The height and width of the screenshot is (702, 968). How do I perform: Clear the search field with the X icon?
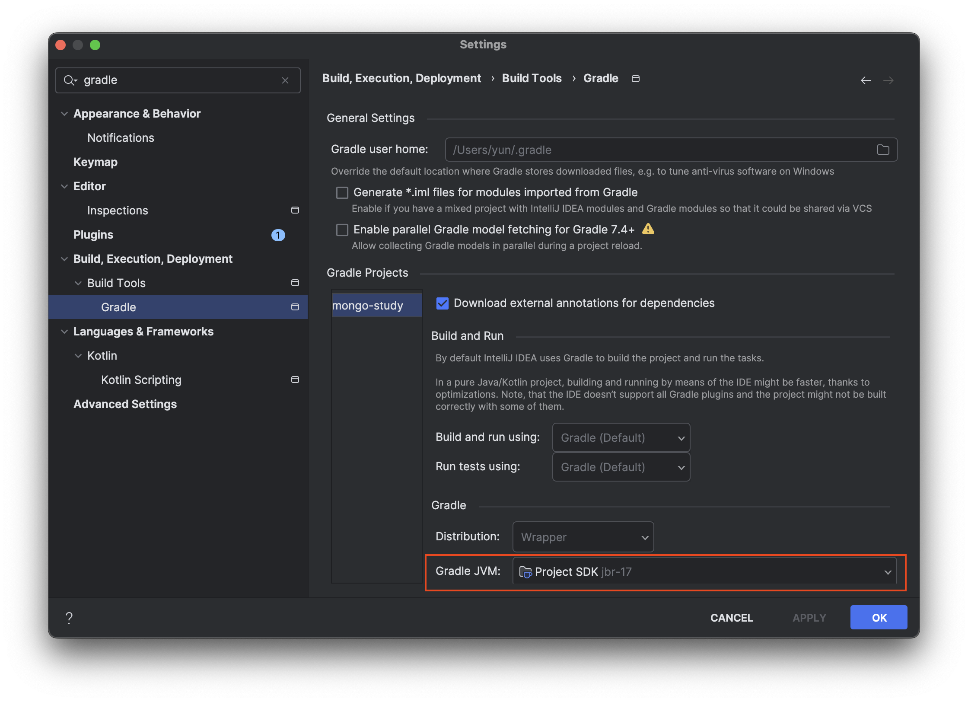(x=285, y=80)
